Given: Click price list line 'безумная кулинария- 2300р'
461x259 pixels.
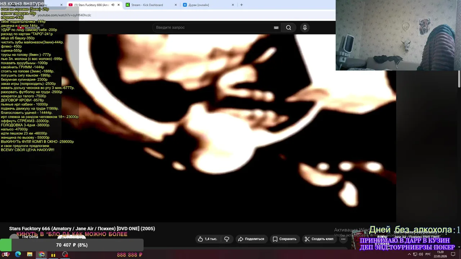Looking at the screenshot, I should [24, 79].
